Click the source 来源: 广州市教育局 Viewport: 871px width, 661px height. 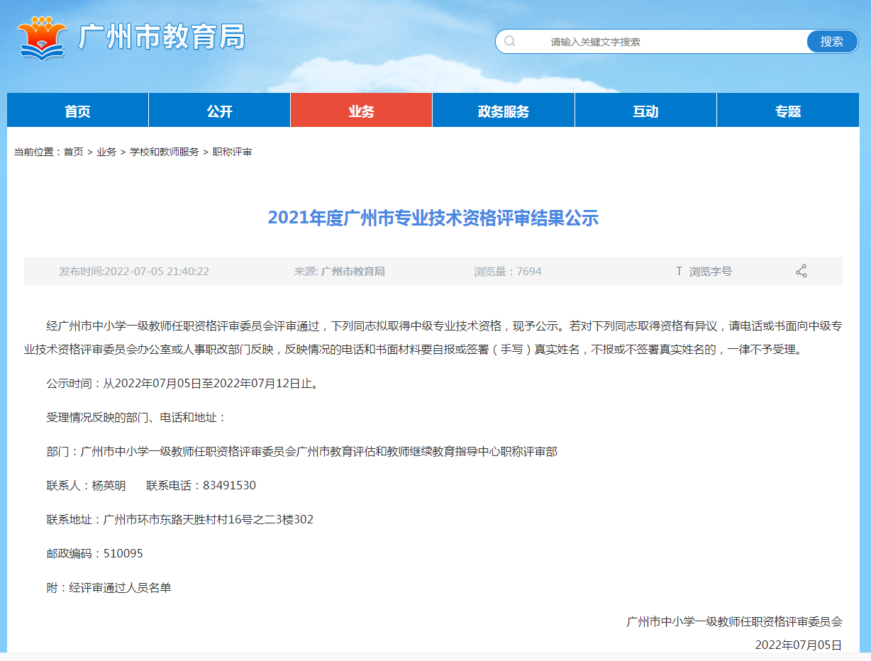pos(340,271)
